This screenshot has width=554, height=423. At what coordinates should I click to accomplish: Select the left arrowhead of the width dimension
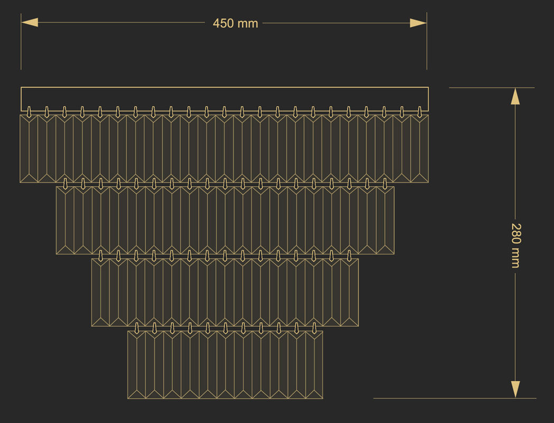pos(30,23)
